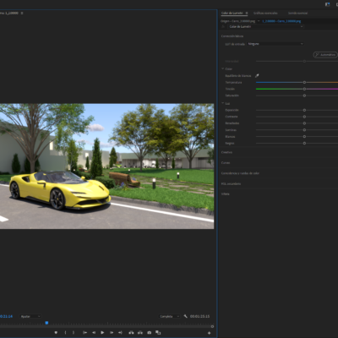This screenshot has height=338, width=338.
Task: Open monitor settings wrench icon
Action: (x=185, y=316)
